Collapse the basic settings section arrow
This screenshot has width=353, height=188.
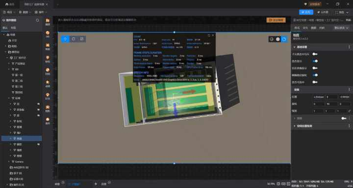coord(295,47)
